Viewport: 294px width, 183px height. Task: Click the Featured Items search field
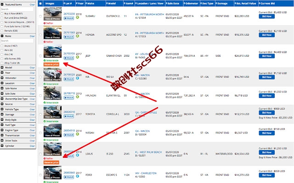pyautogui.click(x=17, y=9)
